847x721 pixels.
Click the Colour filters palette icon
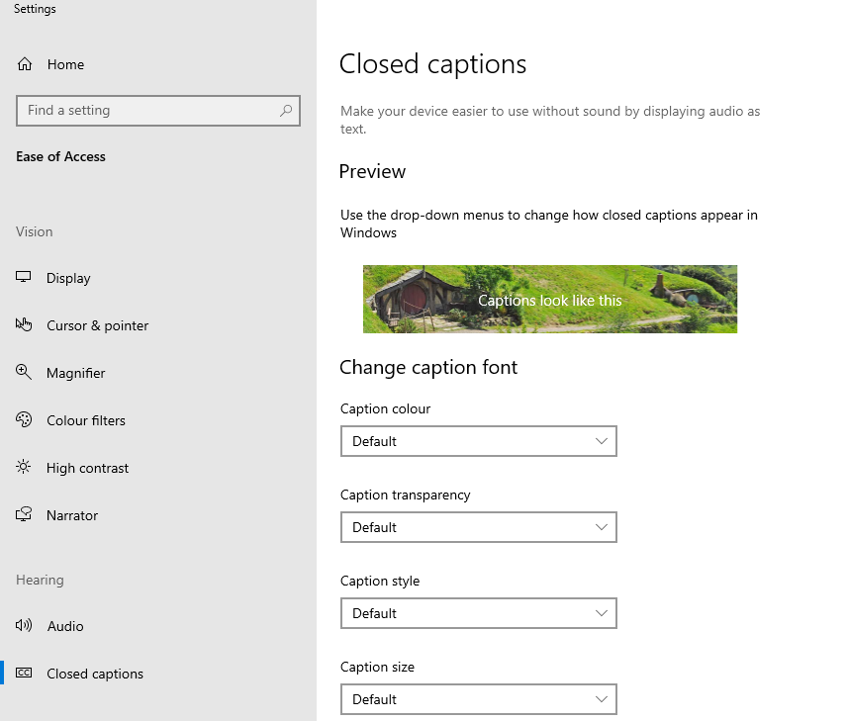24,419
